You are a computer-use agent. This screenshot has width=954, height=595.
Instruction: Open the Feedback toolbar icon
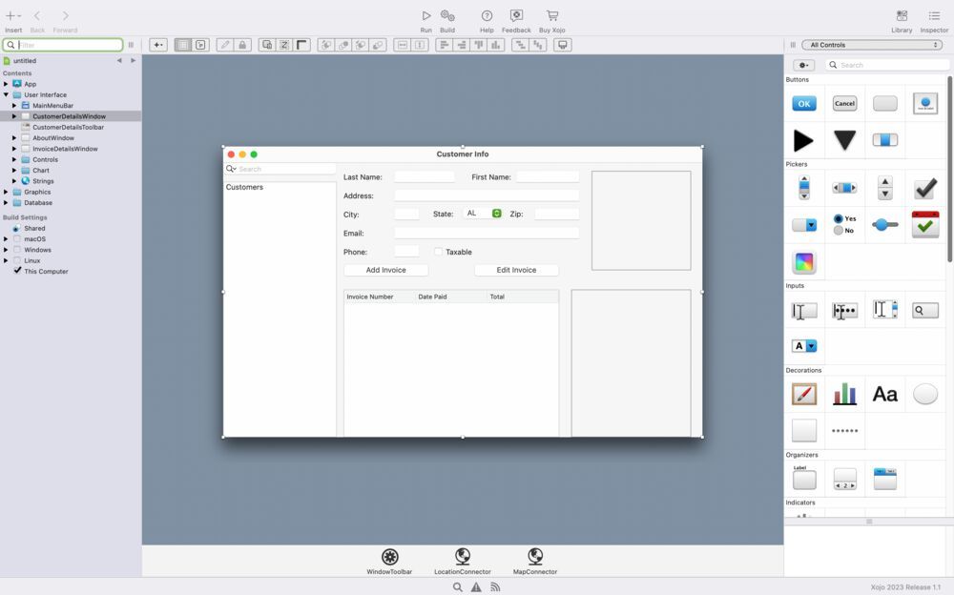pyautogui.click(x=516, y=16)
